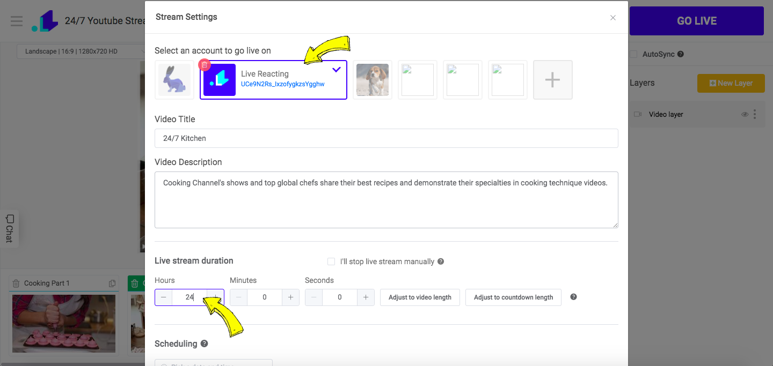This screenshot has height=366, width=773.
Task: Decrease hours with minus button
Action: (x=163, y=297)
